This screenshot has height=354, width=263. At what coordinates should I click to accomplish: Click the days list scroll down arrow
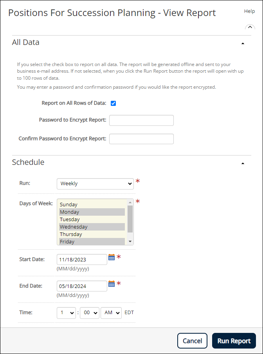click(130, 241)
